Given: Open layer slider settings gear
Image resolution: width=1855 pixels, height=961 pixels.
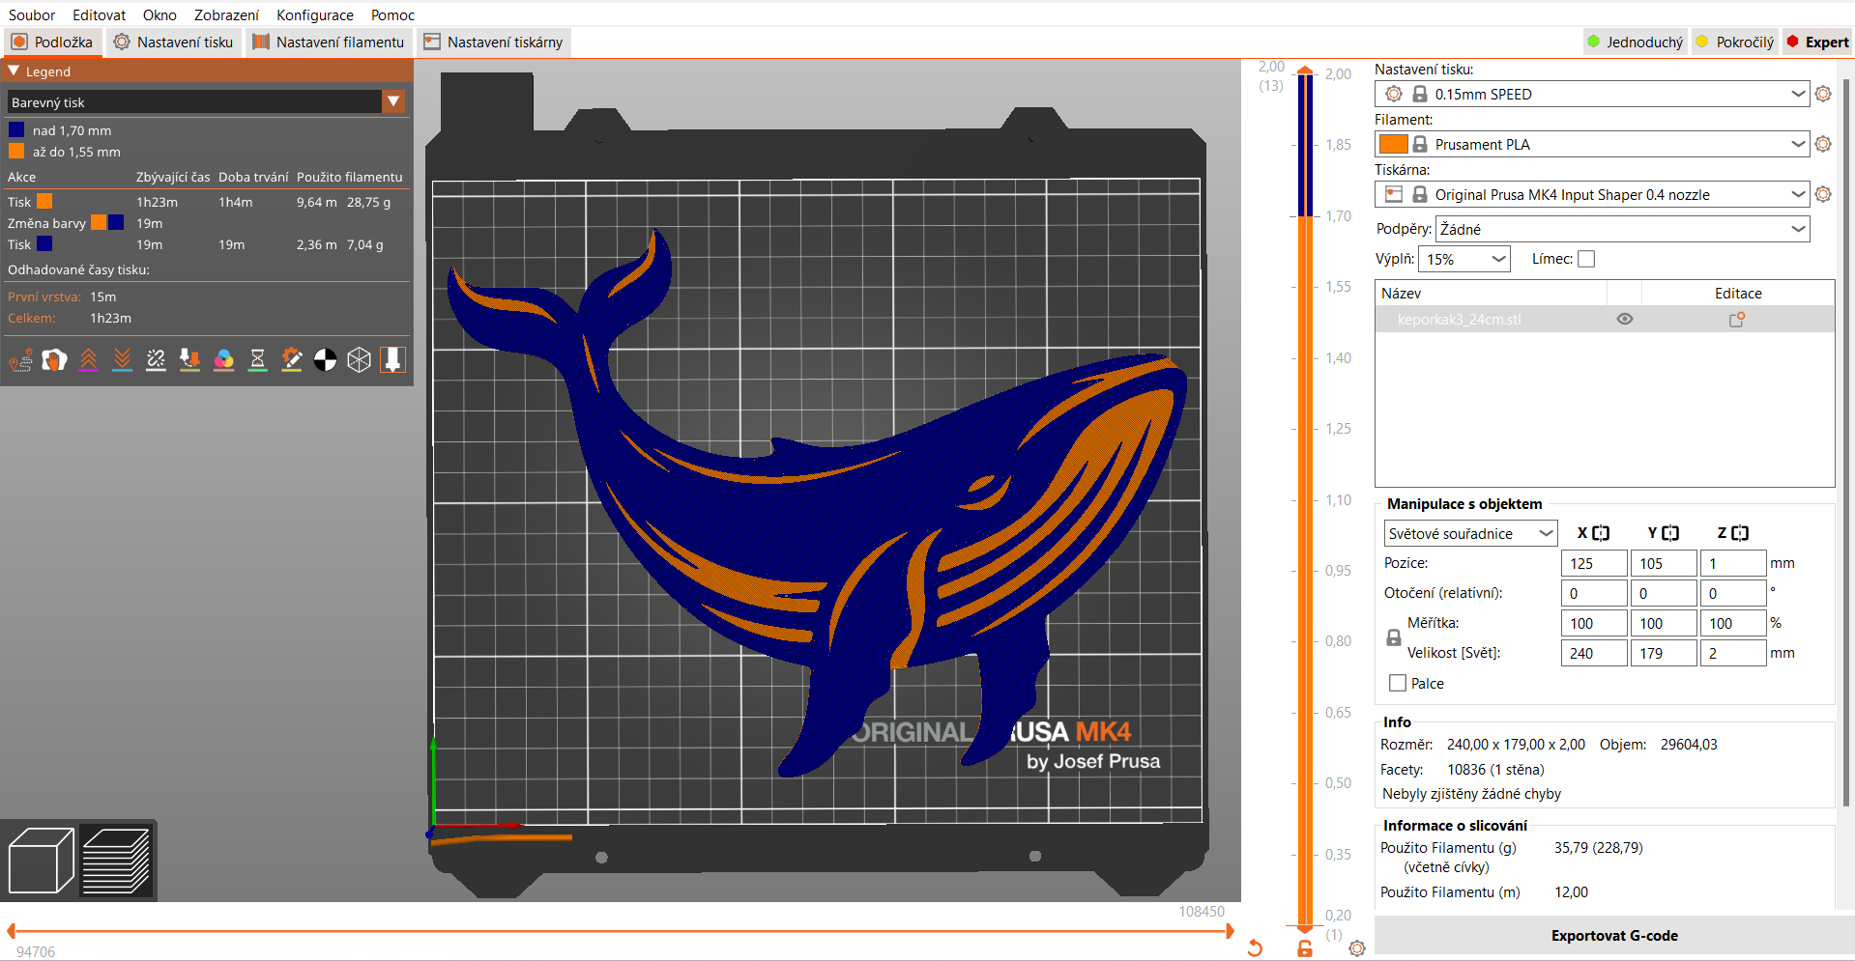Looking at the screenshot, I should 1357,948.
